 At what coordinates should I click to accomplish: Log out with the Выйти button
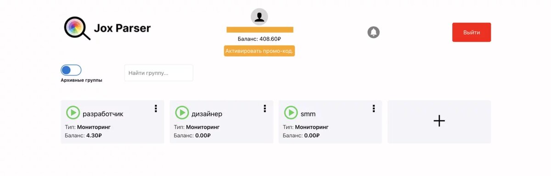click(x=472, y=32)
